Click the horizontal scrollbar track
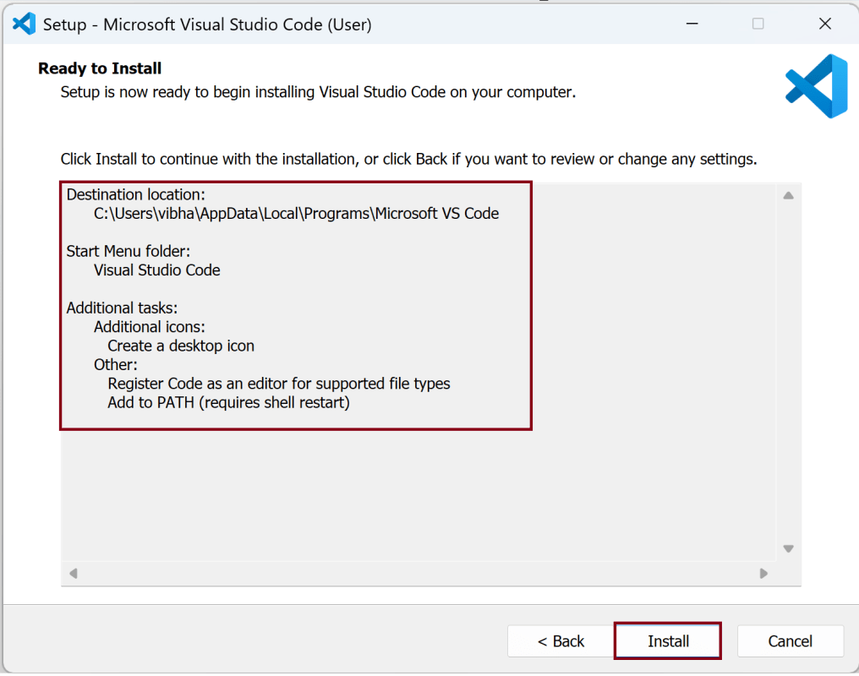Screen dimensions: 859x676 click(x=419, y=574)
